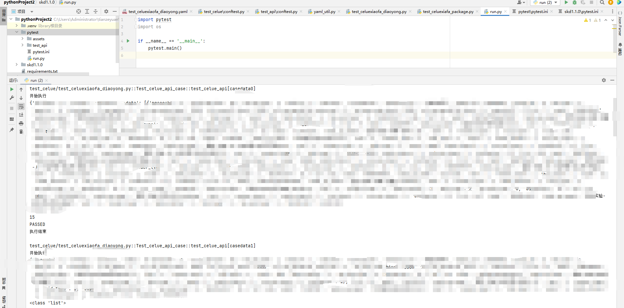Switch to test_celuexiaofa_diaoyong.py tab
This screenshot has height=308, width=624.
click(379, 11)
